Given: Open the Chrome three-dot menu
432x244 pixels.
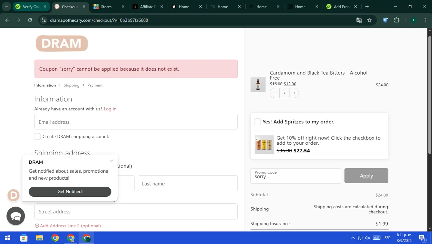Looking at the screenshot, I should pos(425,20).
